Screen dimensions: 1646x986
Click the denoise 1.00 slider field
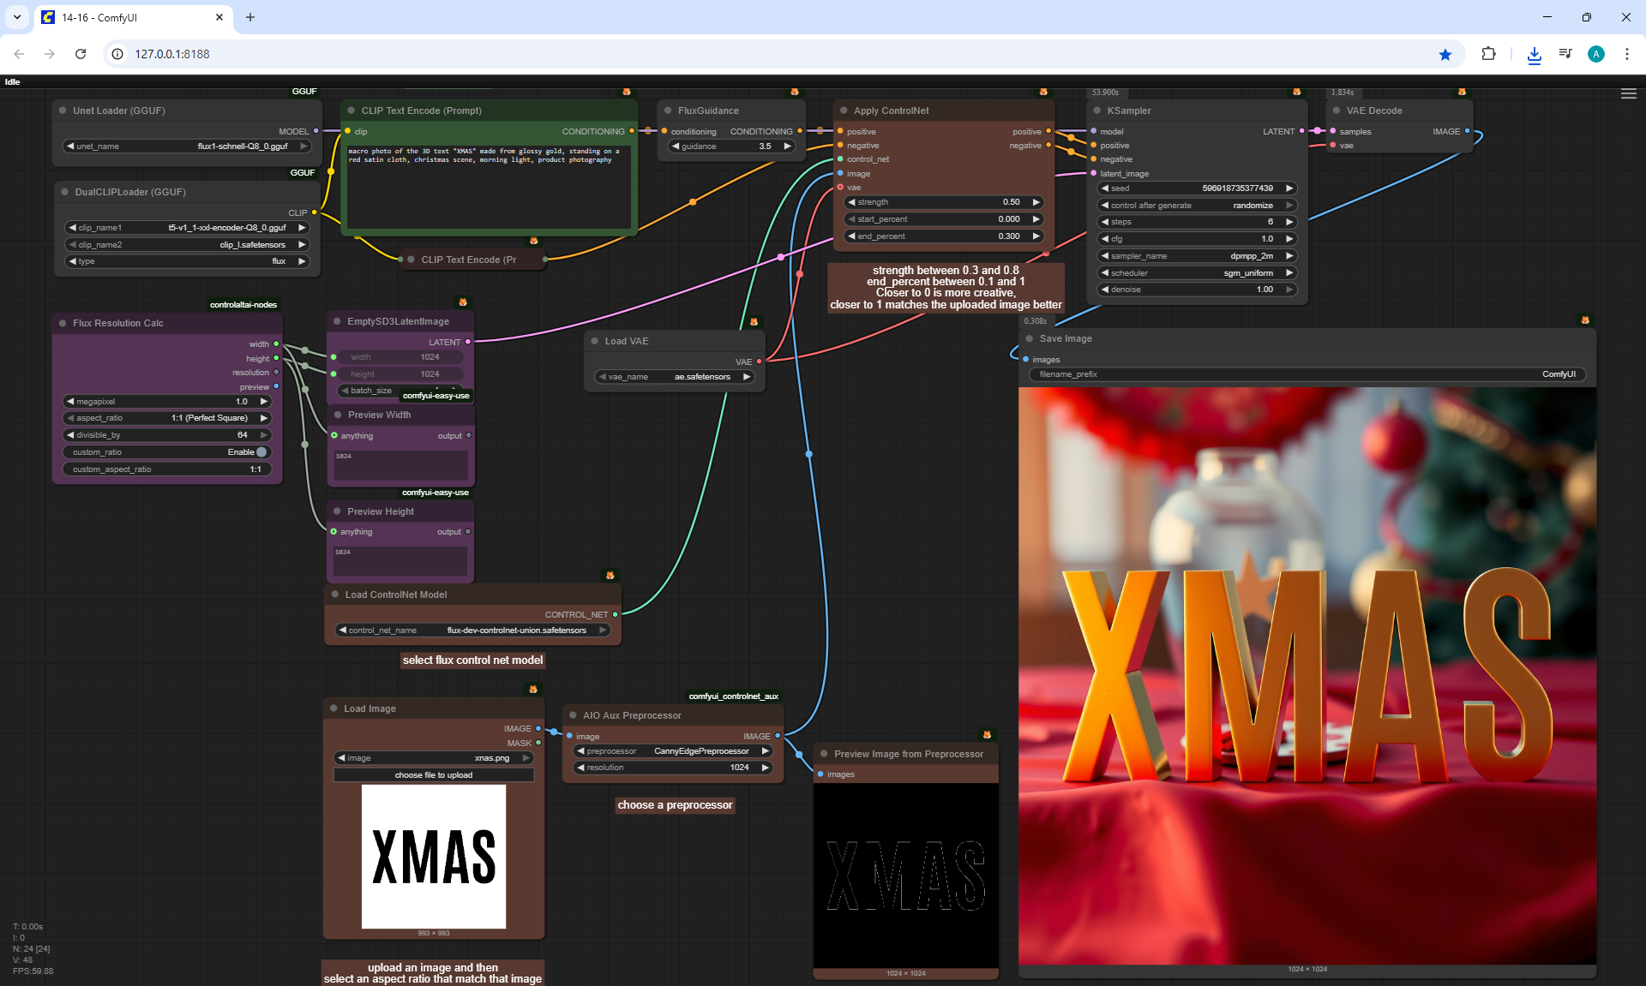coord(1198,290)
